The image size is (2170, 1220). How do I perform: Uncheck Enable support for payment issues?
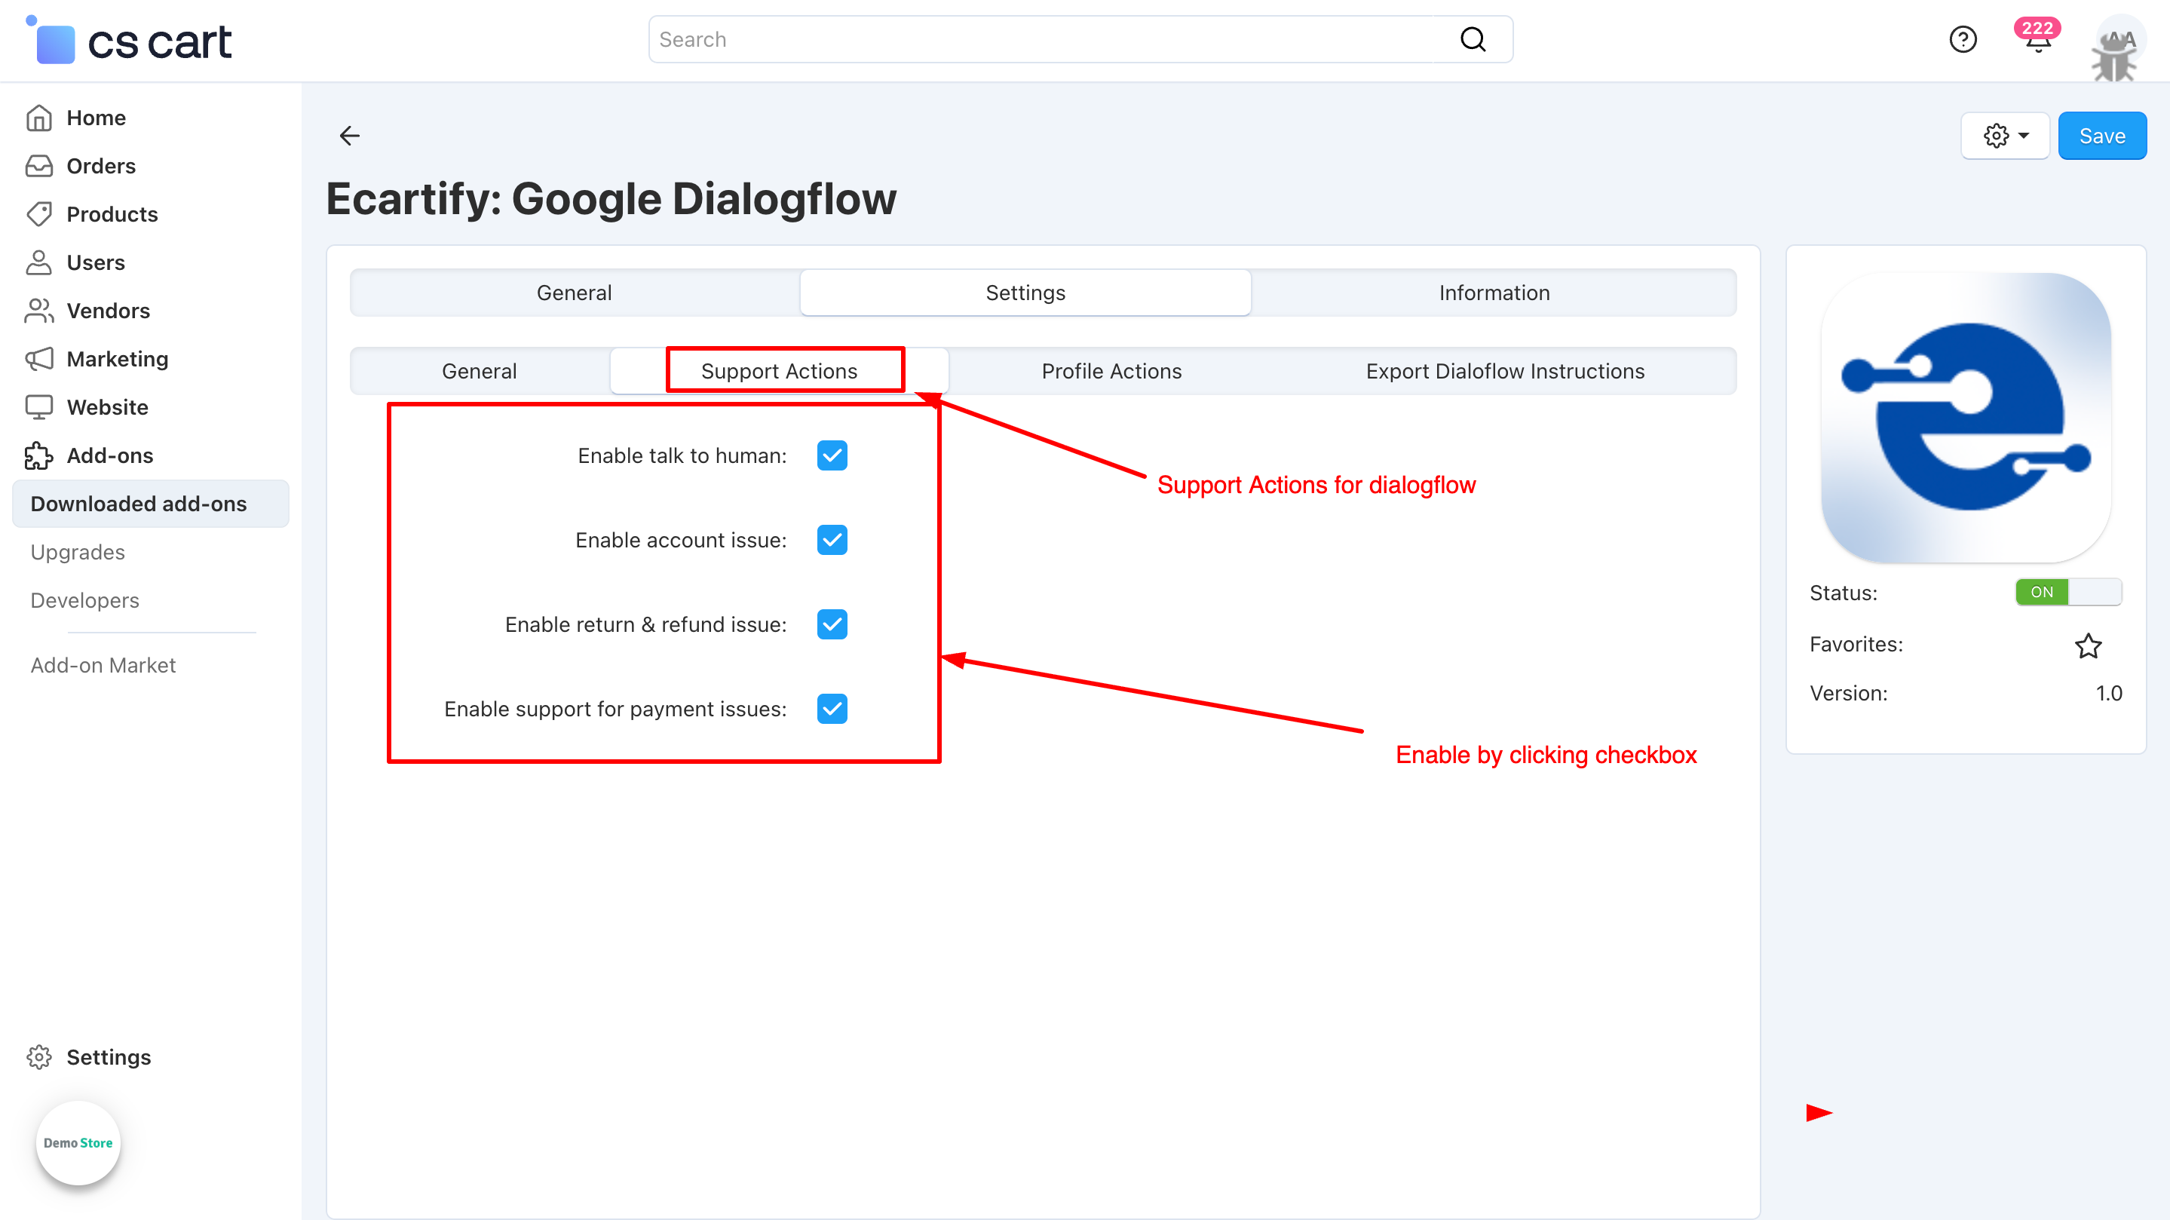832,709
